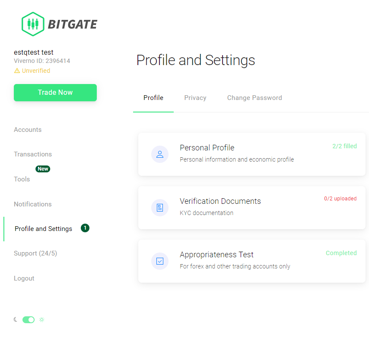The height and width of the screenshot is (340, 369).
Task: Open Notifications from the sidebar
Action: 33,204
